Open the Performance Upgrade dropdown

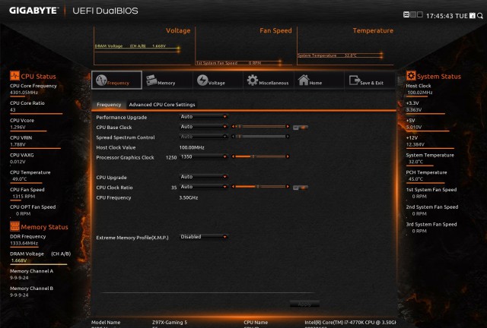204,117
